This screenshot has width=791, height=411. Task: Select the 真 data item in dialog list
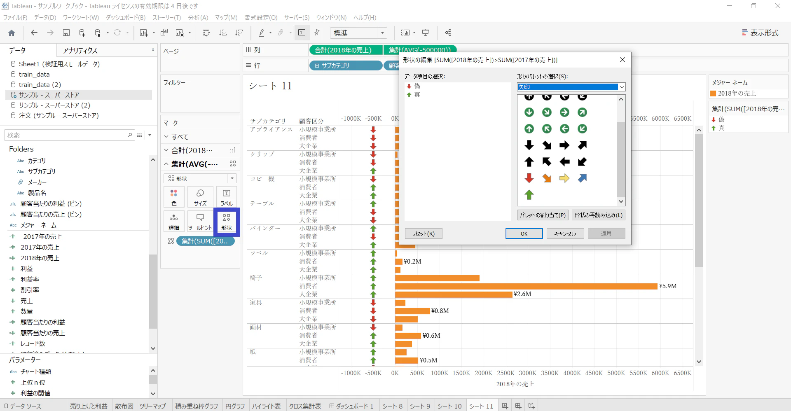(414, 95)
